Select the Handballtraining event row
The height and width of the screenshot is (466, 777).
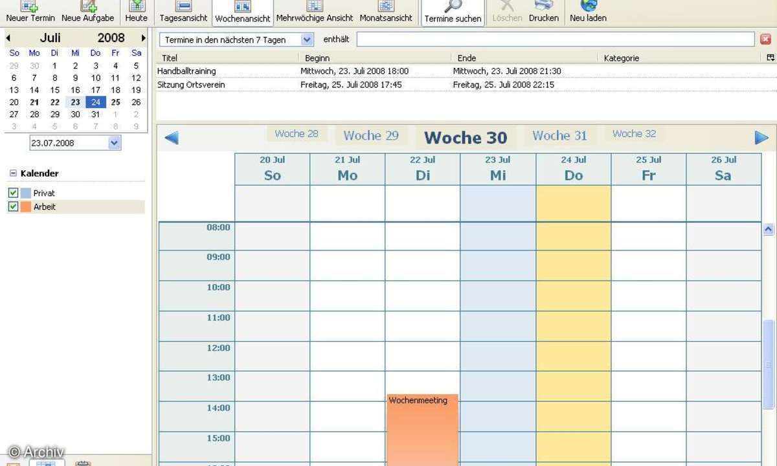pyautogui.click(x=466, y=71)
